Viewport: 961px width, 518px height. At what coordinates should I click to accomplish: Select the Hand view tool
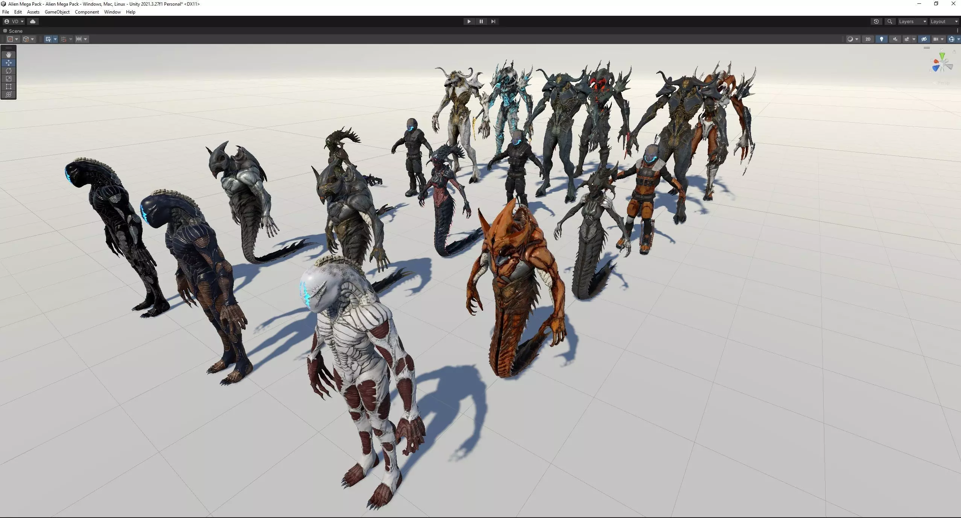click(9, 55)
